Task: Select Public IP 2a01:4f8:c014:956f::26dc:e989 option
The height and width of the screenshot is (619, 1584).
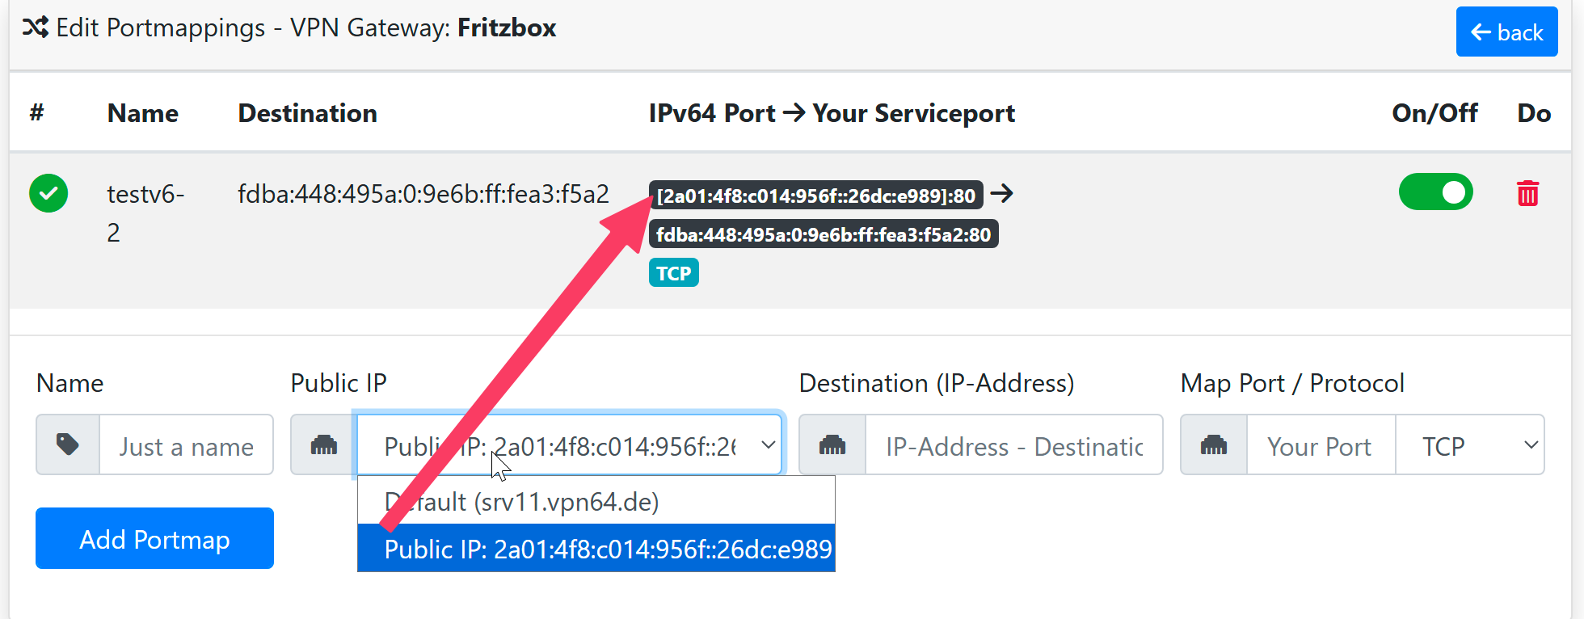Action: (596, 549)
